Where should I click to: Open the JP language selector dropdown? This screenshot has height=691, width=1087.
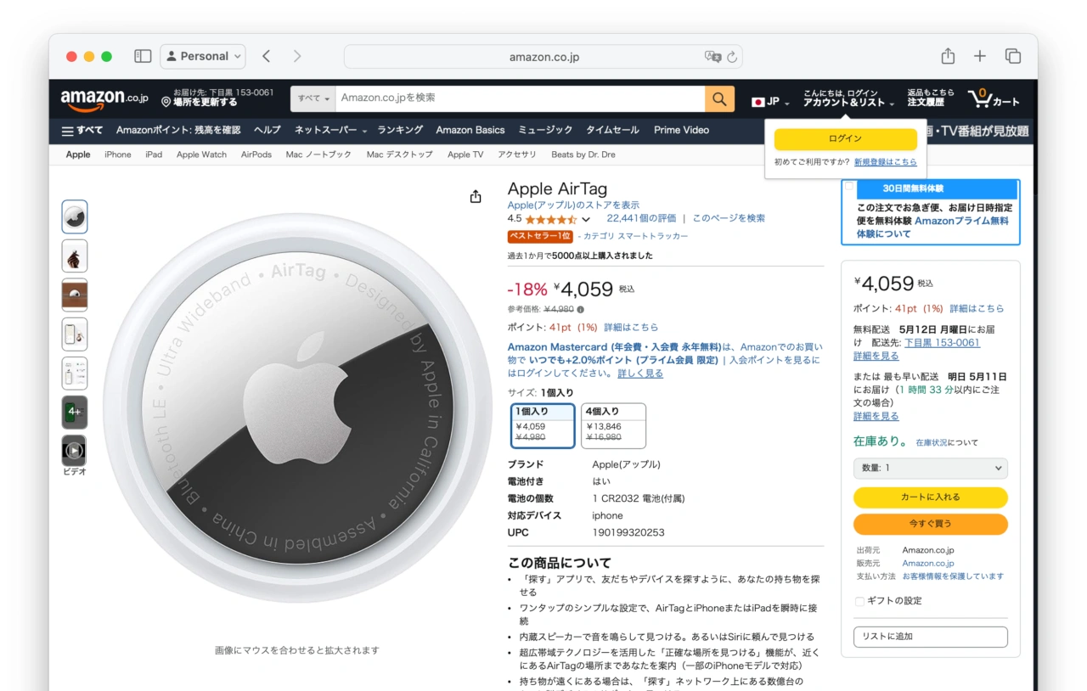[x=770, y=102]
